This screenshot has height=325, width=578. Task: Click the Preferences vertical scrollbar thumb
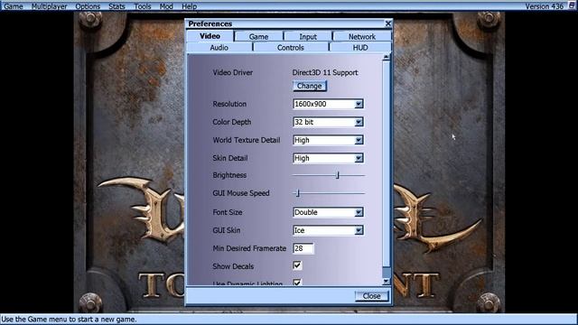(x=386, y=164)
